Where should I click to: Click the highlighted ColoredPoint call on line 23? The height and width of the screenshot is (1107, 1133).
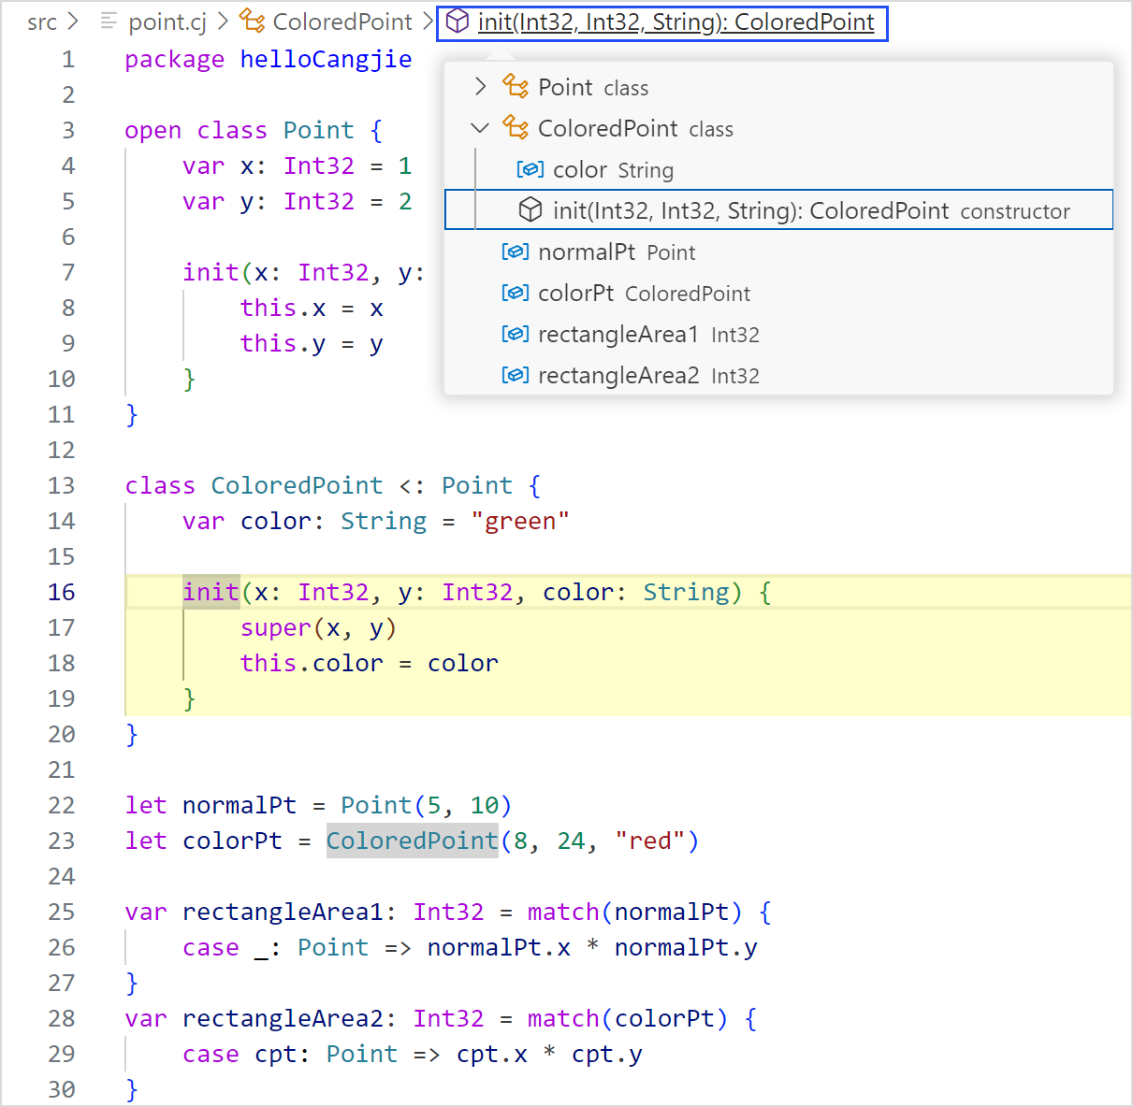[412, 841]
